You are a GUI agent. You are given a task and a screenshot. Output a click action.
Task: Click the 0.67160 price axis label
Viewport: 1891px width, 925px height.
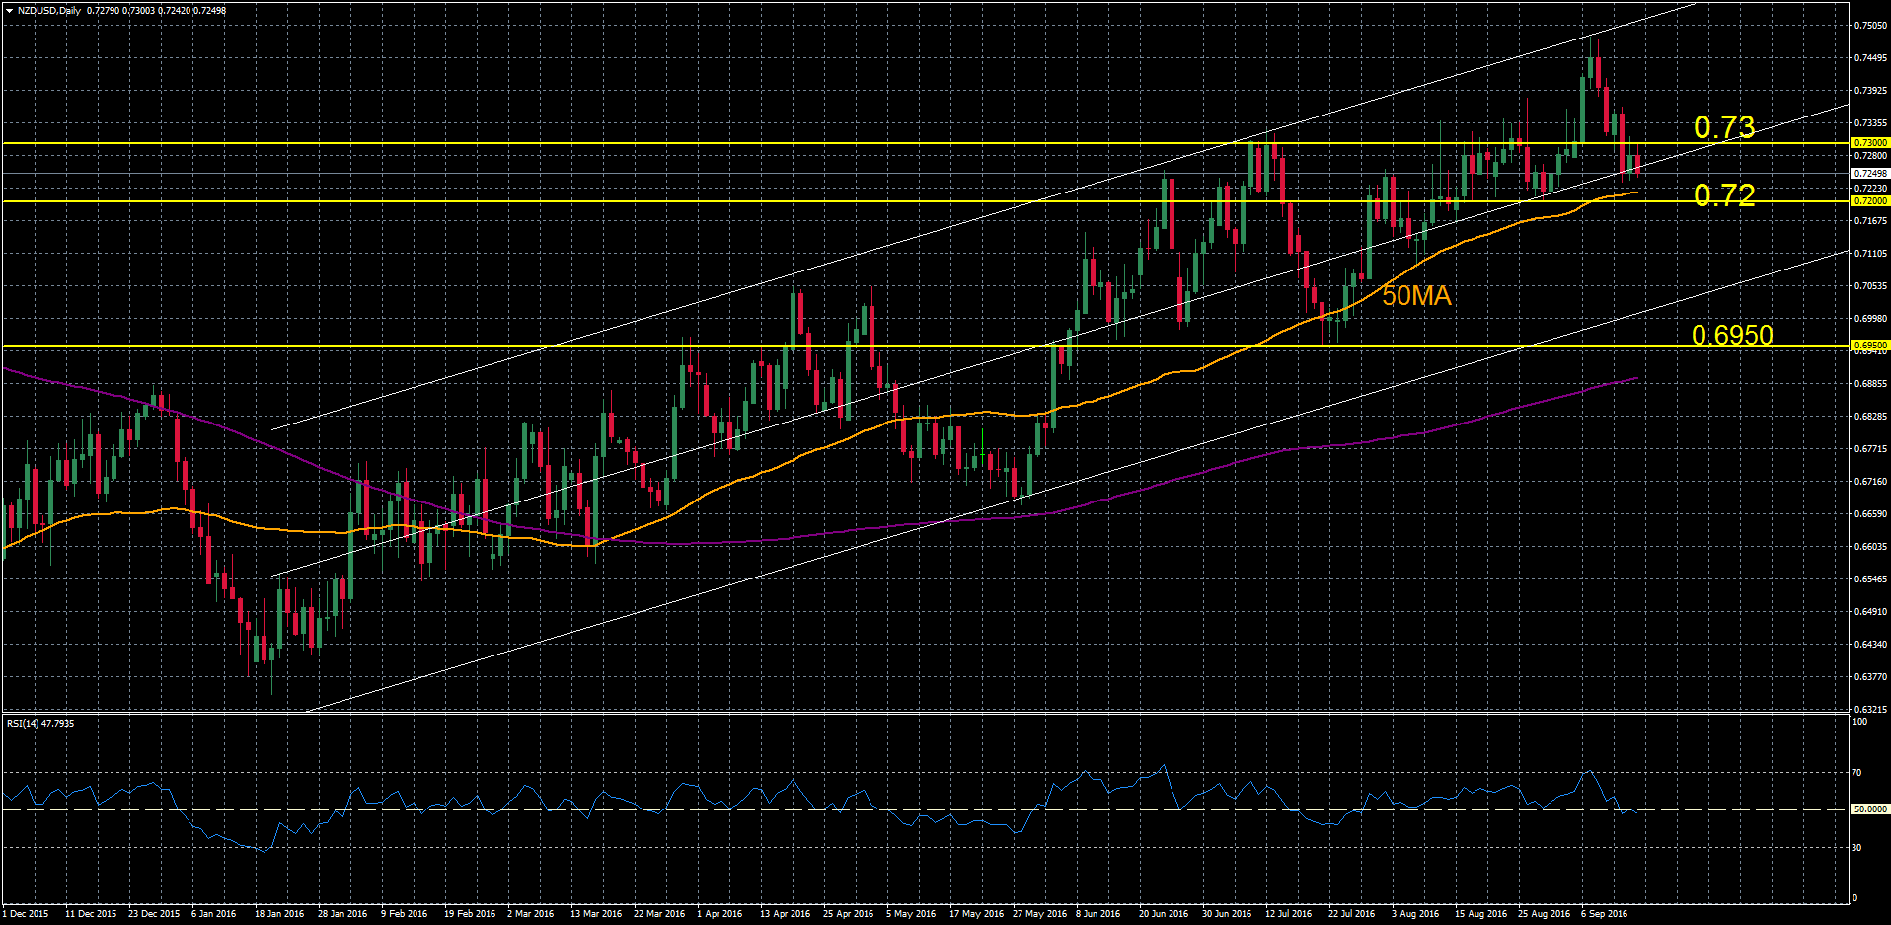(1871, 482)
